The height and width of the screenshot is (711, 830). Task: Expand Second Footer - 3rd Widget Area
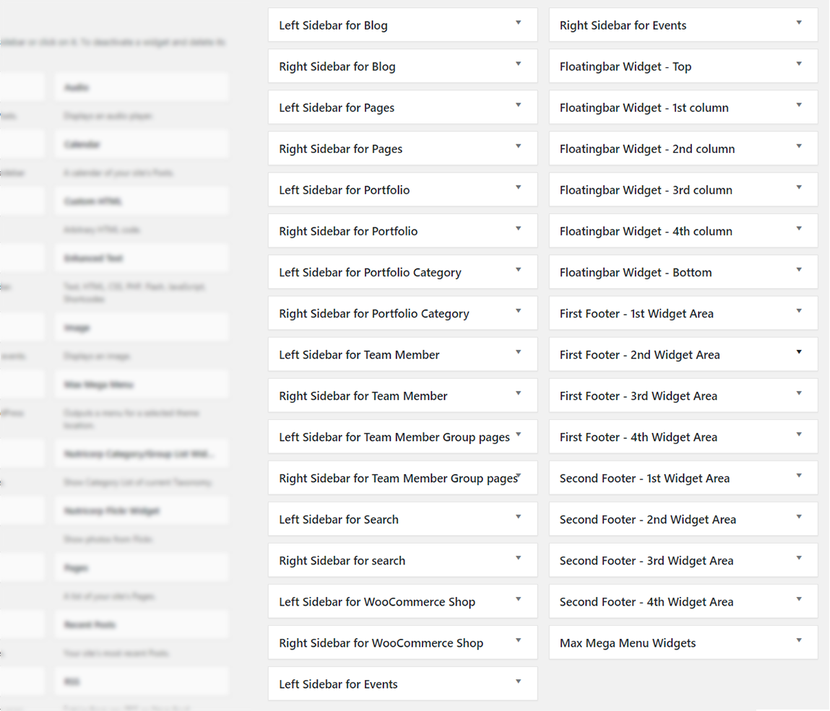799,558
